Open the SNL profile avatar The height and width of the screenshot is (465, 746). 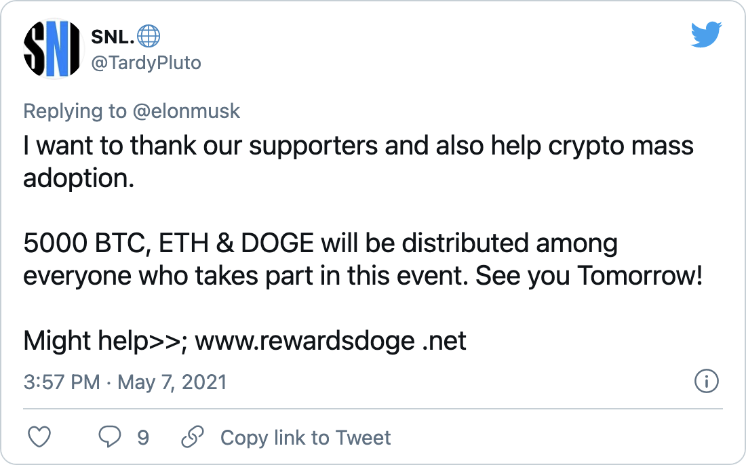point(52,49)
